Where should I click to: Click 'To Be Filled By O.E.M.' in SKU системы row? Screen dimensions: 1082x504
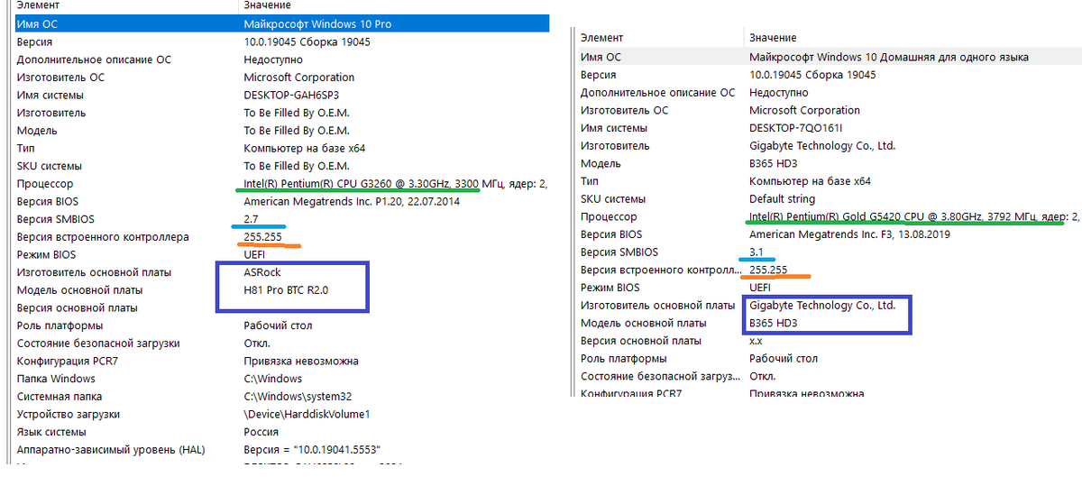pyautogui.click(x=297, y=166)
